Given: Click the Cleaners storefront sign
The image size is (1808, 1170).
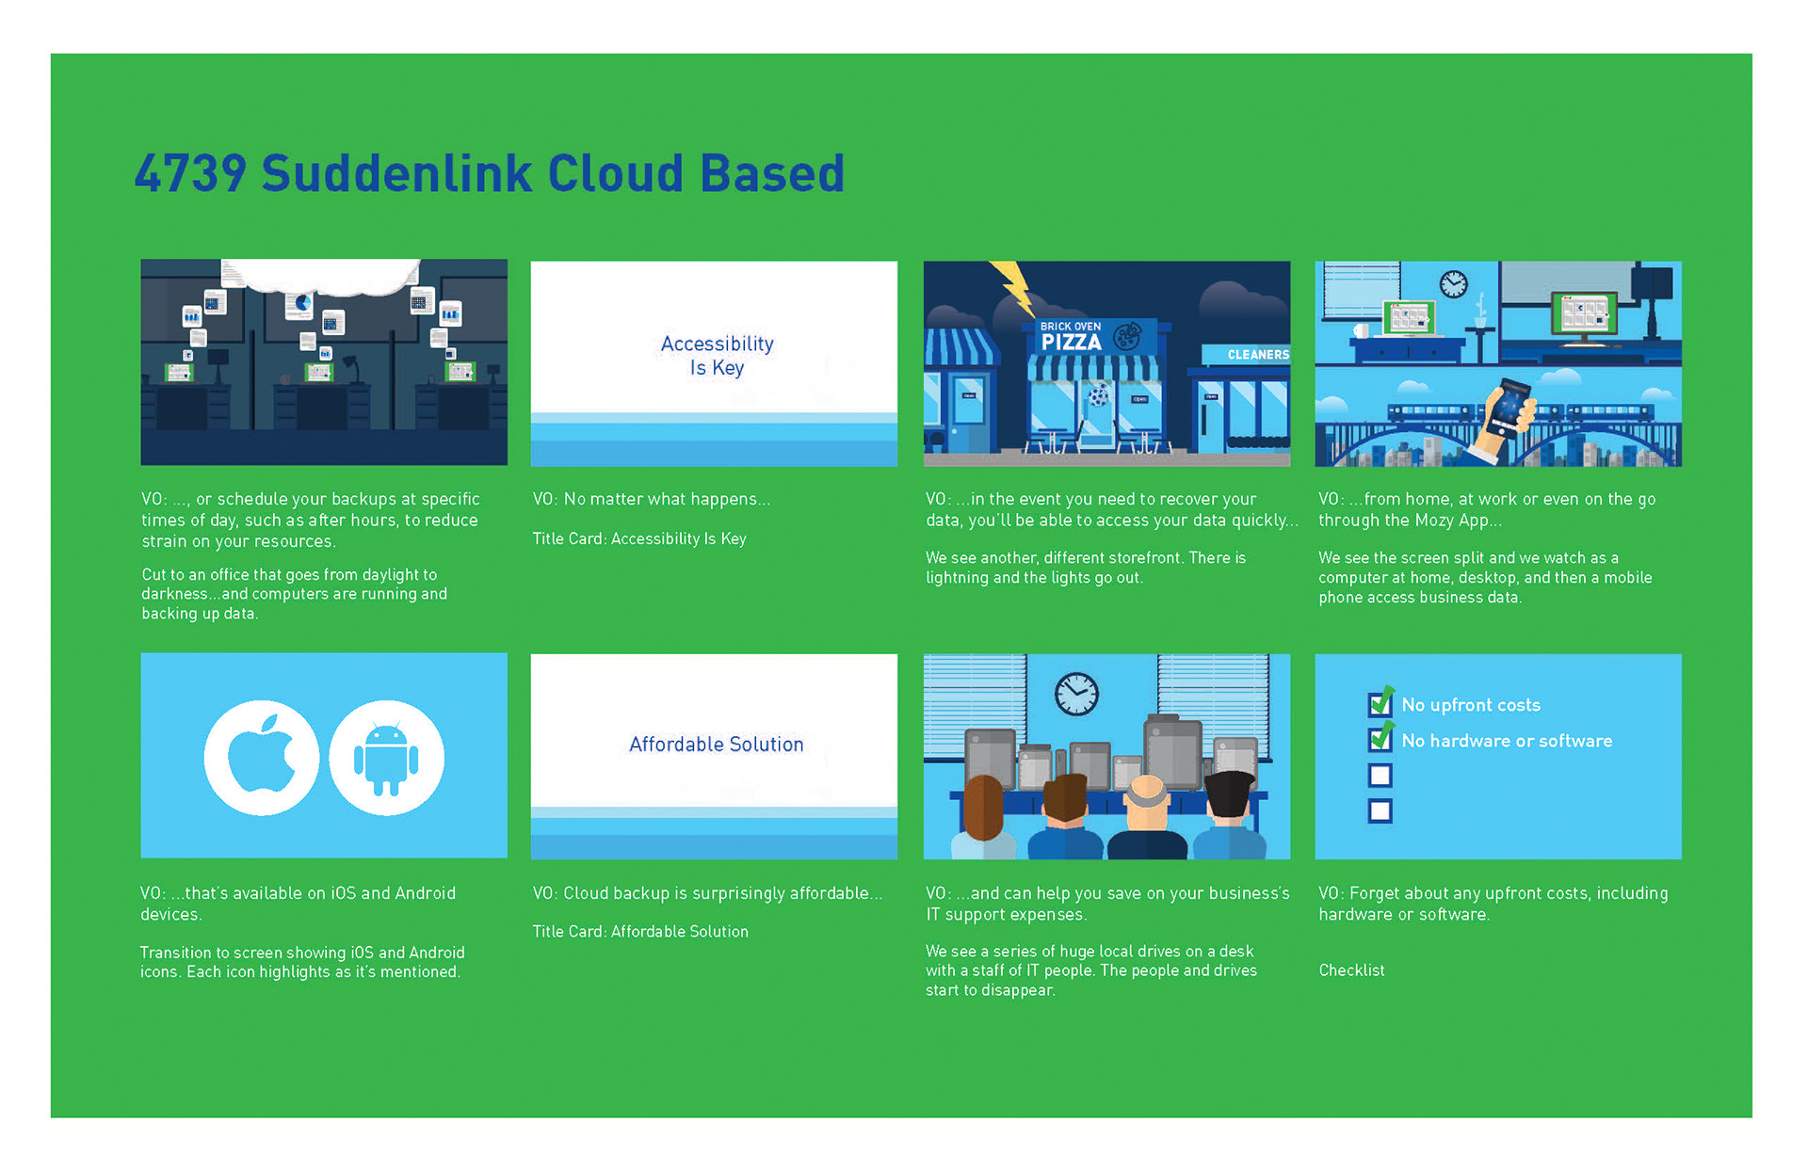Looking at the screenshot, I should coord(1256,355).
